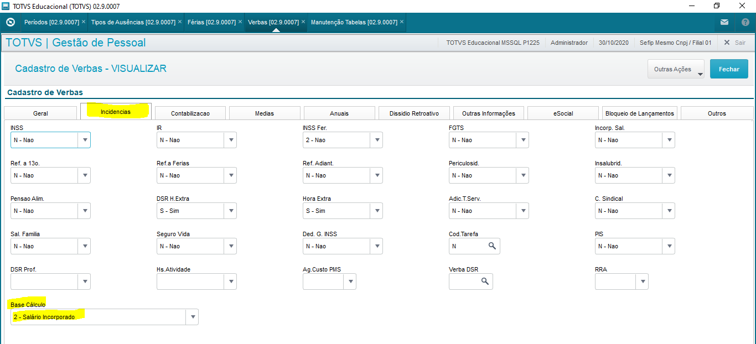Viewport: 756px width, 344px height.
Task: Open the DSR H.Extra dropdown
Action: coord(231,211)
